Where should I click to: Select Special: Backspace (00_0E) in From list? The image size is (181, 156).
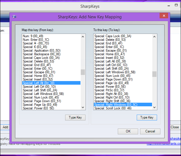(x=51, y=54)
